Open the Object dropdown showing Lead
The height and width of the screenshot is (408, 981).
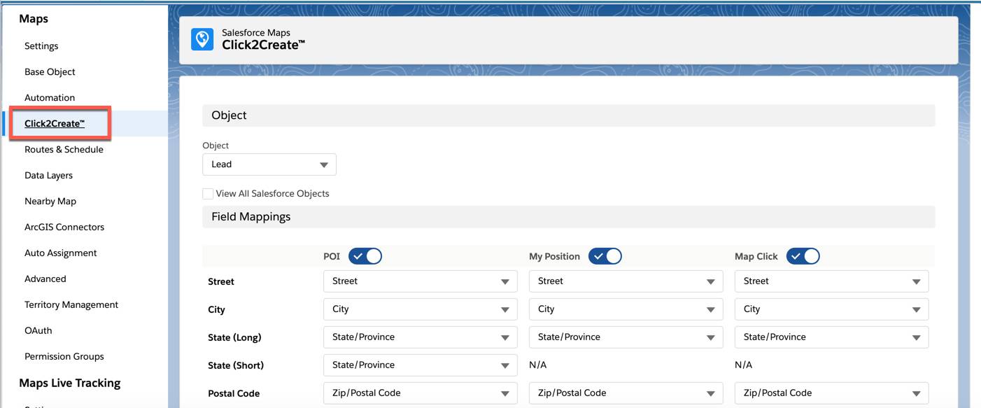pos(269,164)
